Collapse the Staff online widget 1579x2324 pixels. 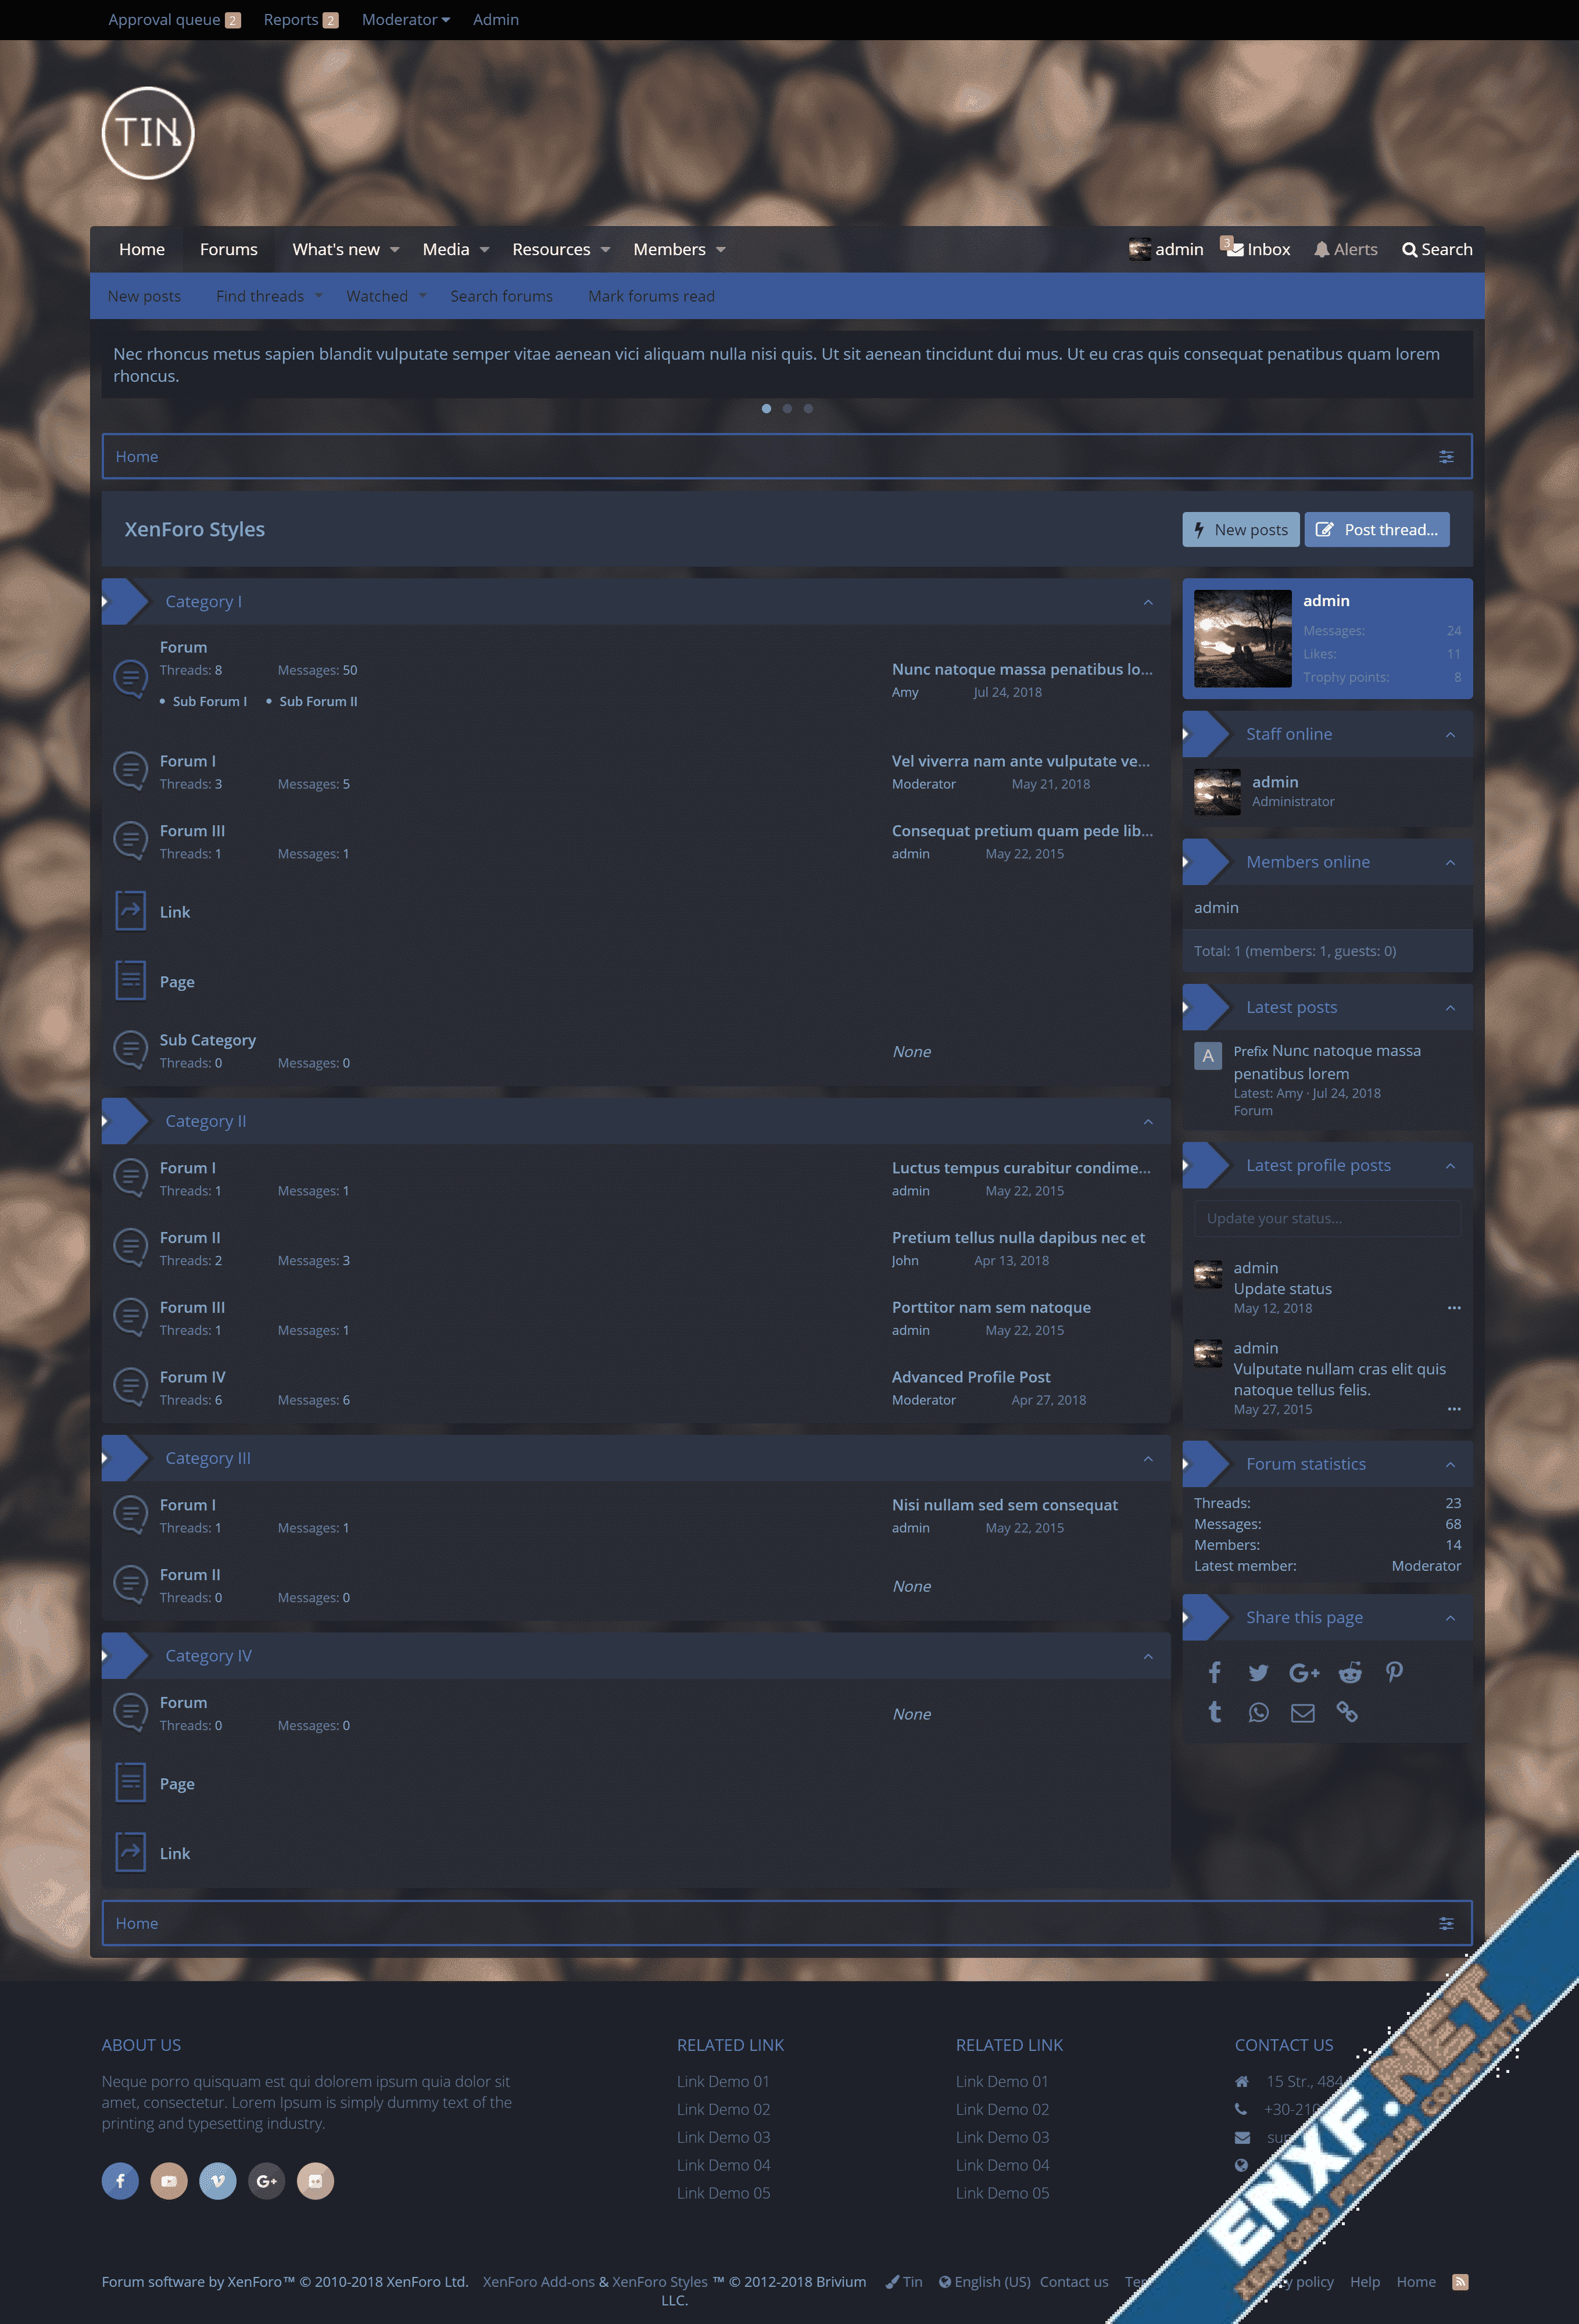[1450, 735]
